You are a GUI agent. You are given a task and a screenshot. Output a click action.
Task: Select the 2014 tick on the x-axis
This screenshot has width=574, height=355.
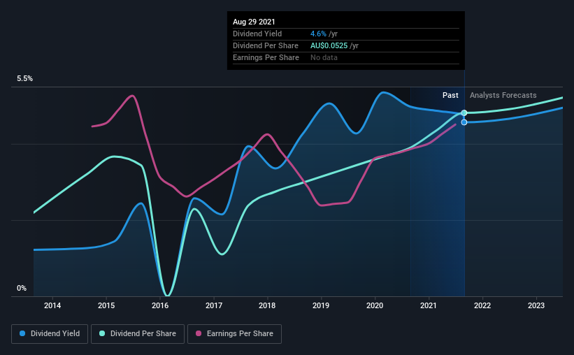(52, 305)
